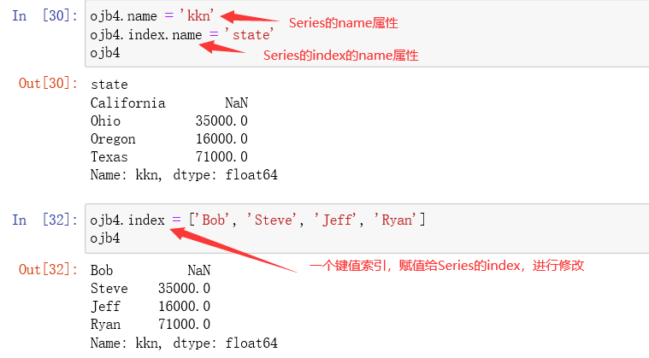Click the NaN value beside California

236,103
